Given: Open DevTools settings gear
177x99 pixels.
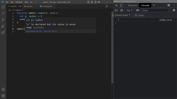Looking at the screenshot, I should [x=169, y=5].
